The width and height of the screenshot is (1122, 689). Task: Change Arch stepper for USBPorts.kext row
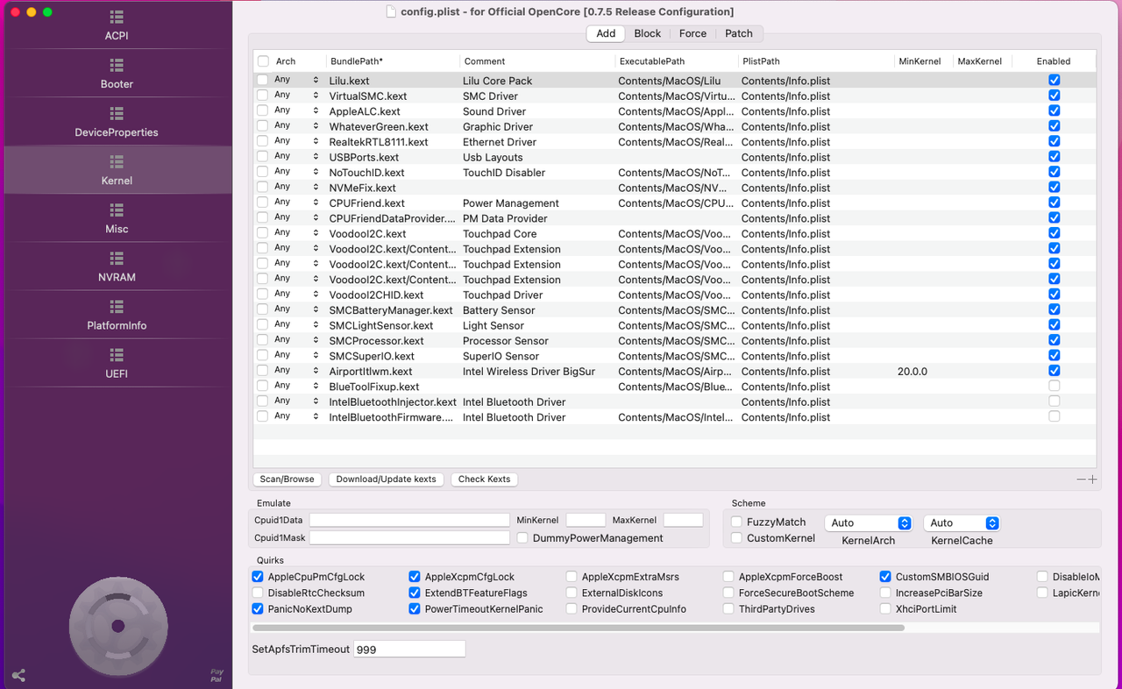(x=316, y=157)
